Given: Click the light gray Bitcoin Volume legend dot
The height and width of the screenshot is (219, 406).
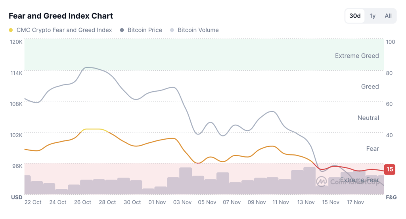Looking at the screenshot, I should pos(172,30).
